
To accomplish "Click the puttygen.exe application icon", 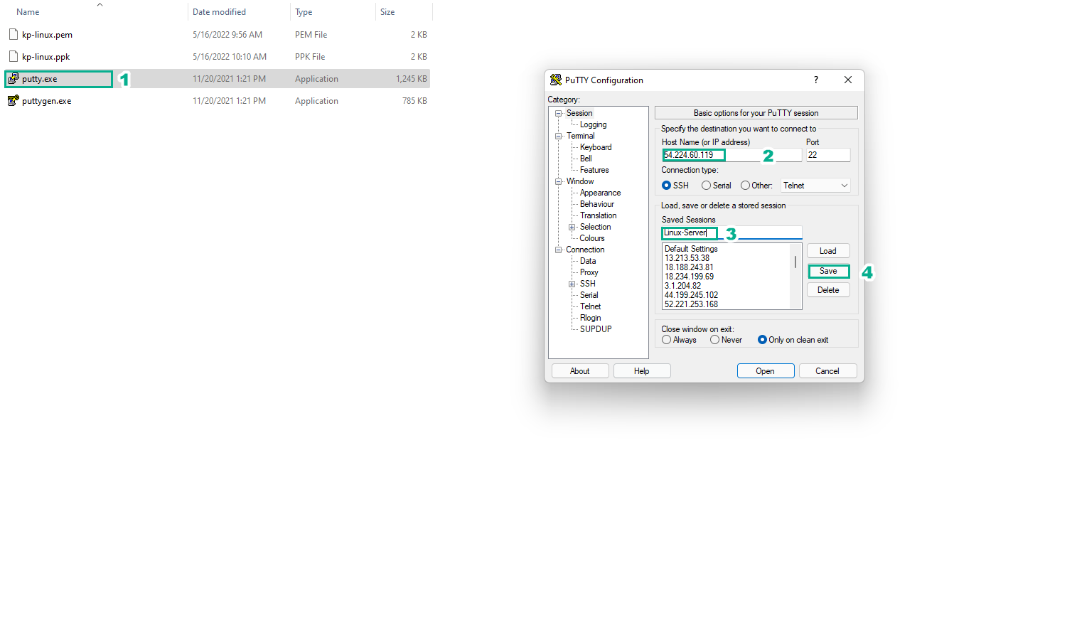I will point(13,100).
